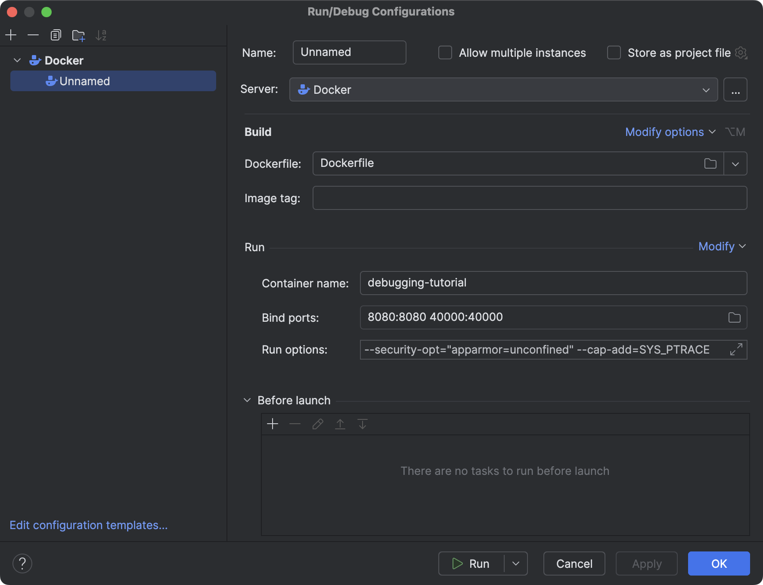
Task: Check Store as project file
Action: (614, 52)
